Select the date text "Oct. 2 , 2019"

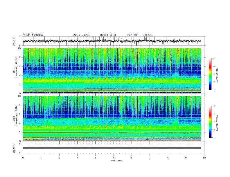click(81, 35)
